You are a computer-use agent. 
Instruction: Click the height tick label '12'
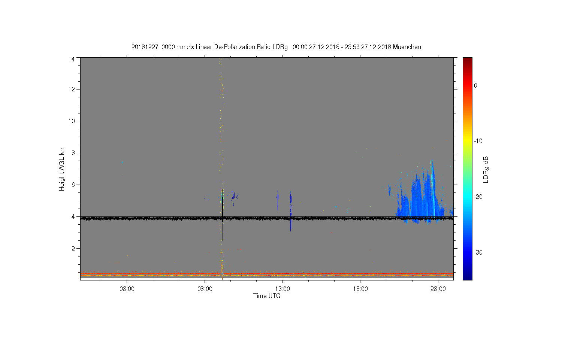coord(71,89)
